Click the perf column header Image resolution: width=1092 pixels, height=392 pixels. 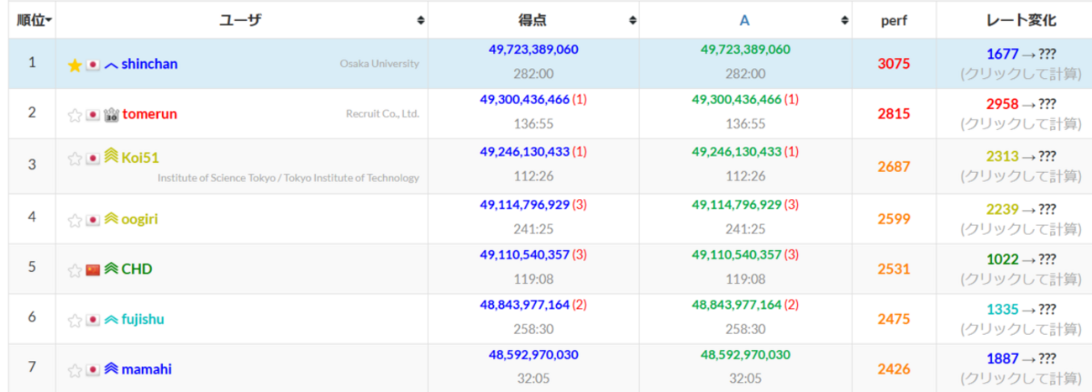click(x=894, y=20)
